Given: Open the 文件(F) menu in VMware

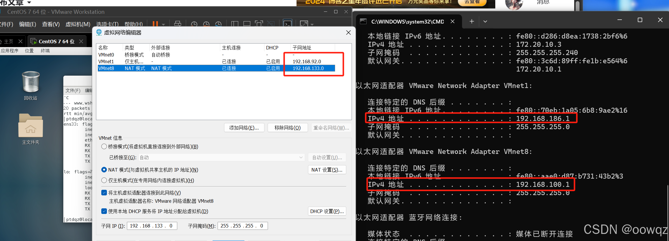Looking at the screenshot, I should pyautogui.click(x=6, y=24).
